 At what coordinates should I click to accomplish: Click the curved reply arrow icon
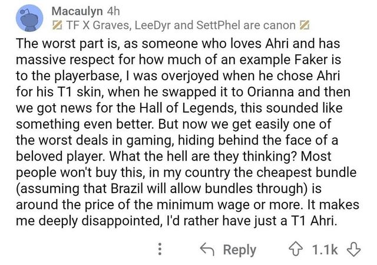tap(206, 248)
